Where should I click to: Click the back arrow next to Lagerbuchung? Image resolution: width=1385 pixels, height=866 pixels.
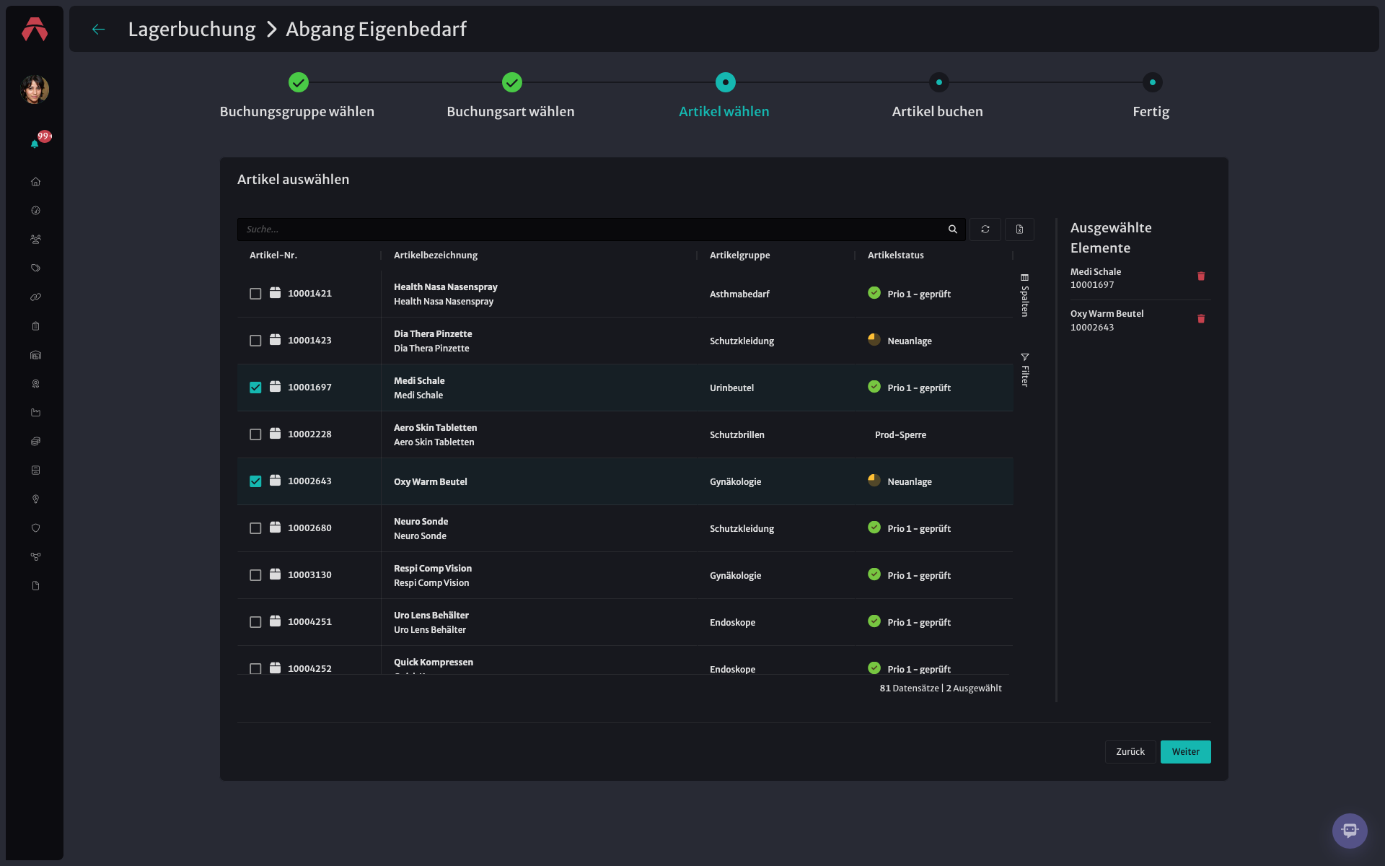99,30
